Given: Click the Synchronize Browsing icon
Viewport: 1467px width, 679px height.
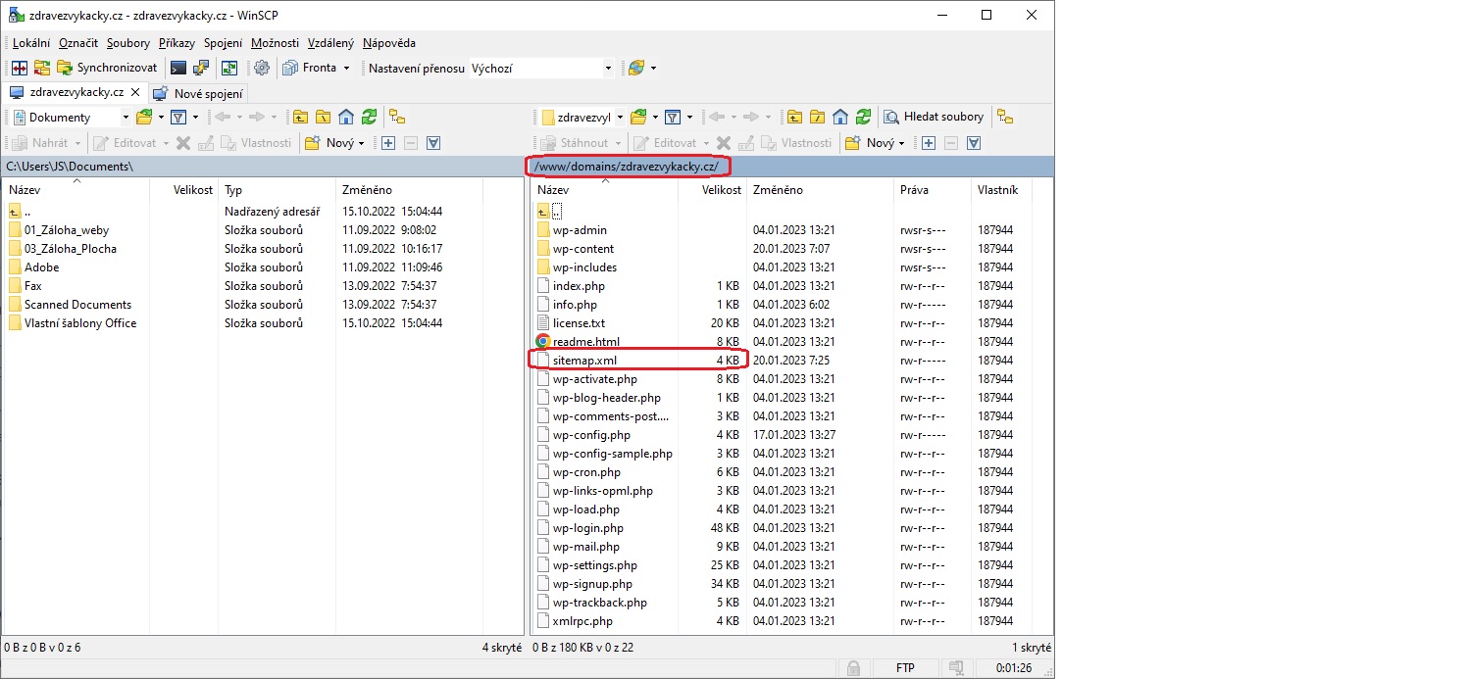Looking at the screenshot, I should tap(41, 69).
